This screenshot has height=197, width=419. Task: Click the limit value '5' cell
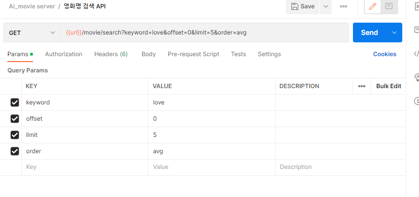click(x=211, y=135)
